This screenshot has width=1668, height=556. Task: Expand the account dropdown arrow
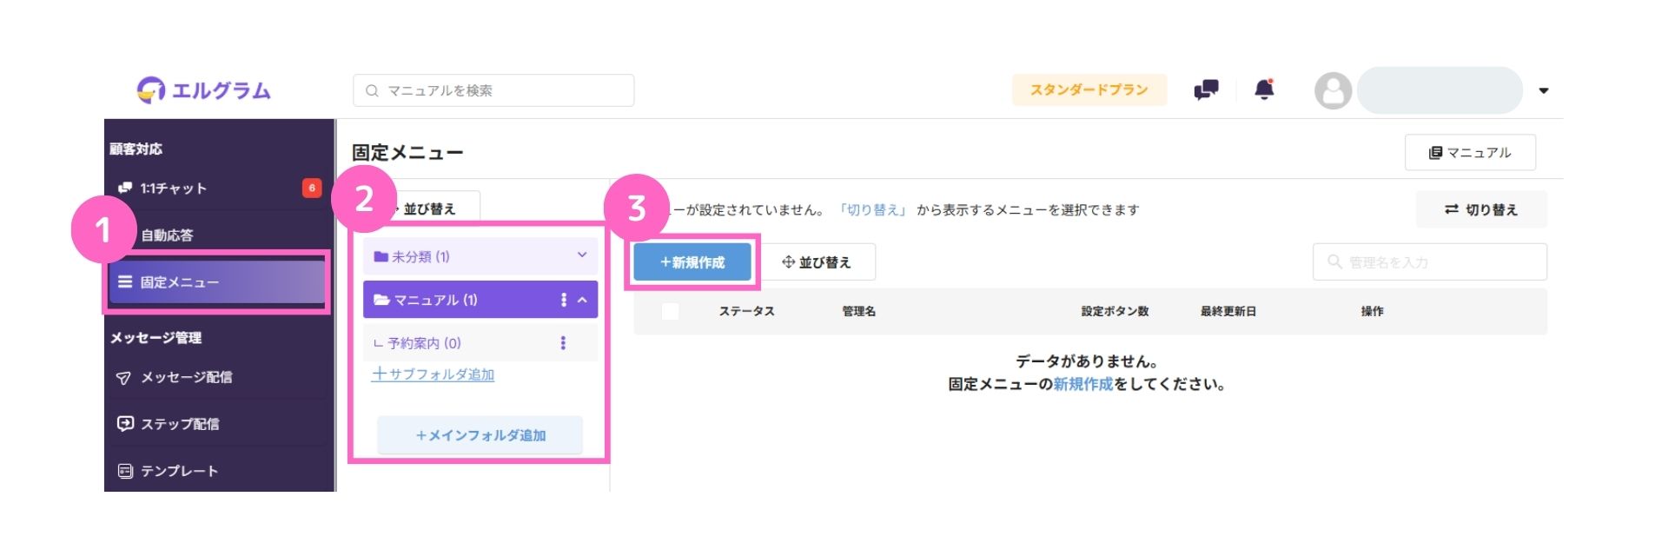(x=1544, y=90)
